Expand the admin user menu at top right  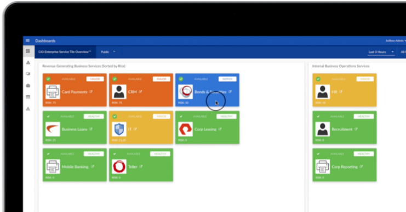point(396,41)
